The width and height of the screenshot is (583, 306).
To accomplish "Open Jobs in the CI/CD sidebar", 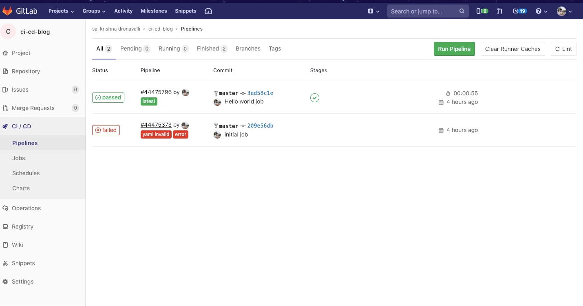I will [x=18, y=158].
